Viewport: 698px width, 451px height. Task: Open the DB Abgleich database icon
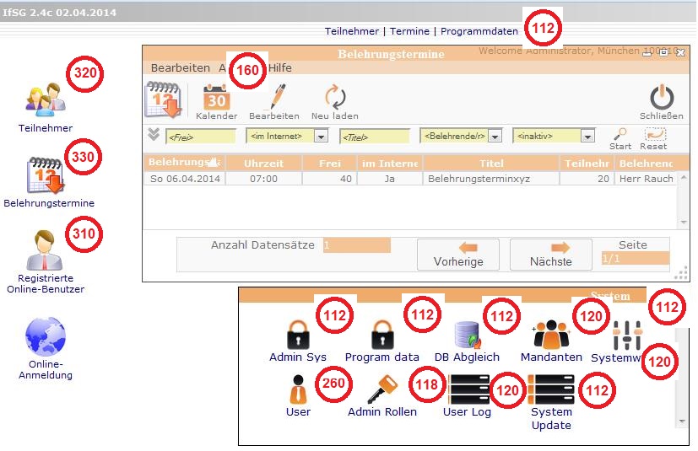tap(467, 336)
